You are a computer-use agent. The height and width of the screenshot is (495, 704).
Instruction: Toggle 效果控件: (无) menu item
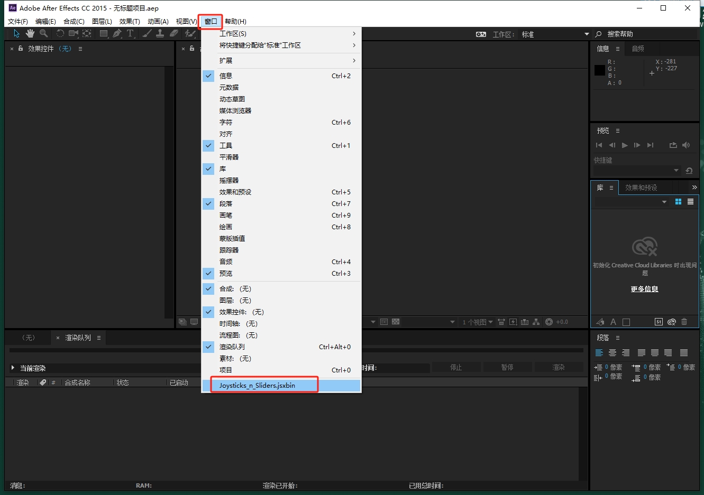[x=281, y=312]
